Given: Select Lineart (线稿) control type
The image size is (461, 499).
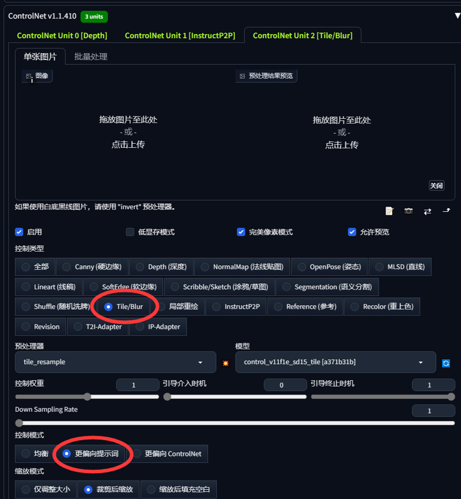Looking at the screenshot, I should click(48, 287).
